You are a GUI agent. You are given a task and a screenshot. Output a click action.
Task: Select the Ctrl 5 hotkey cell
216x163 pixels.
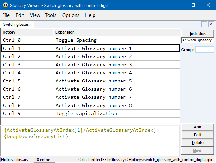[x=27, y=81]
